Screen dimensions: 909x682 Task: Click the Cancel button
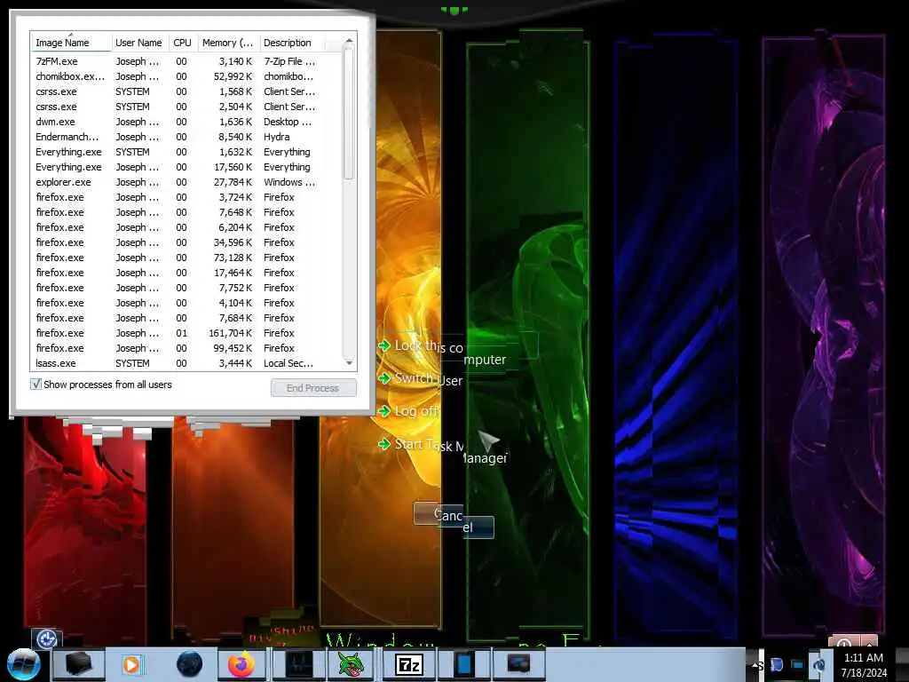[x=454, y=520]
